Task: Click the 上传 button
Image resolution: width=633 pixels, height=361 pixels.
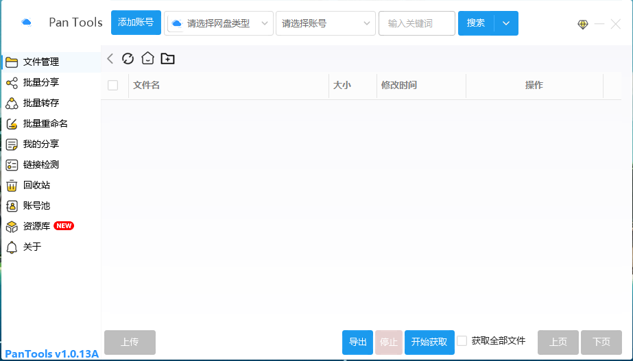Action: pyautogui.click(x=130, y=343)
